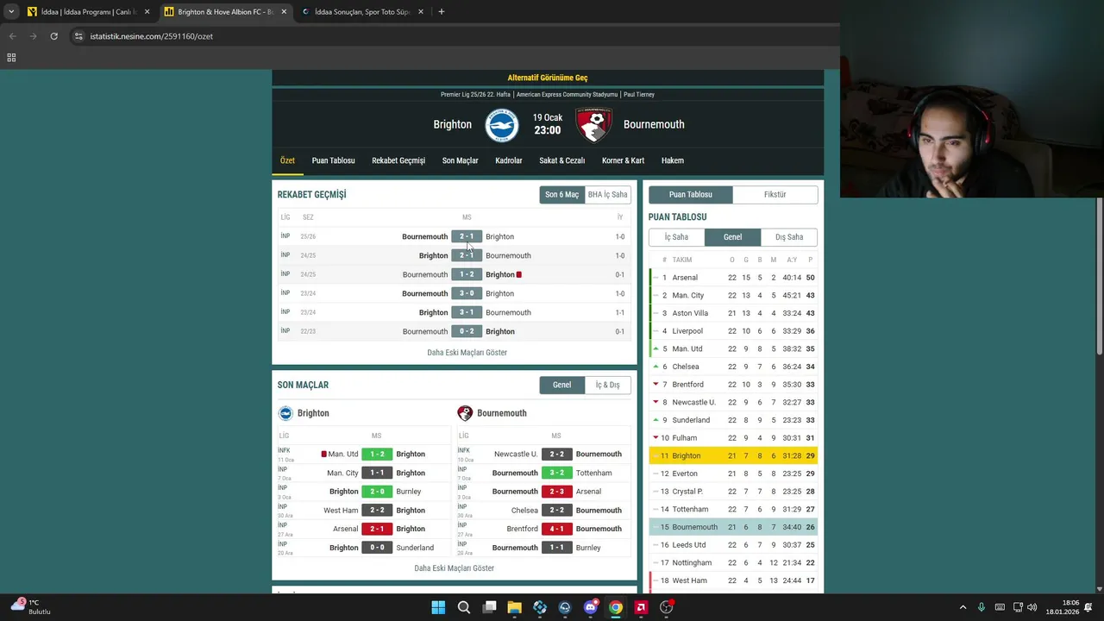The height and width of the screenshot is (621, 1104).
Task: Open Task View from the taskbar
Action: (489, 607)
